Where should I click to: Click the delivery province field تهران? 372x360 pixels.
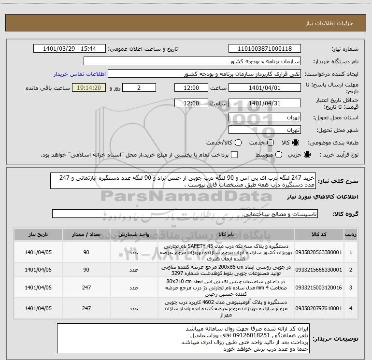coord(265,117)
